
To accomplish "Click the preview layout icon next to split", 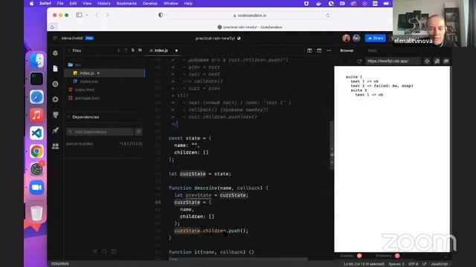I will [x=319, y=50].
